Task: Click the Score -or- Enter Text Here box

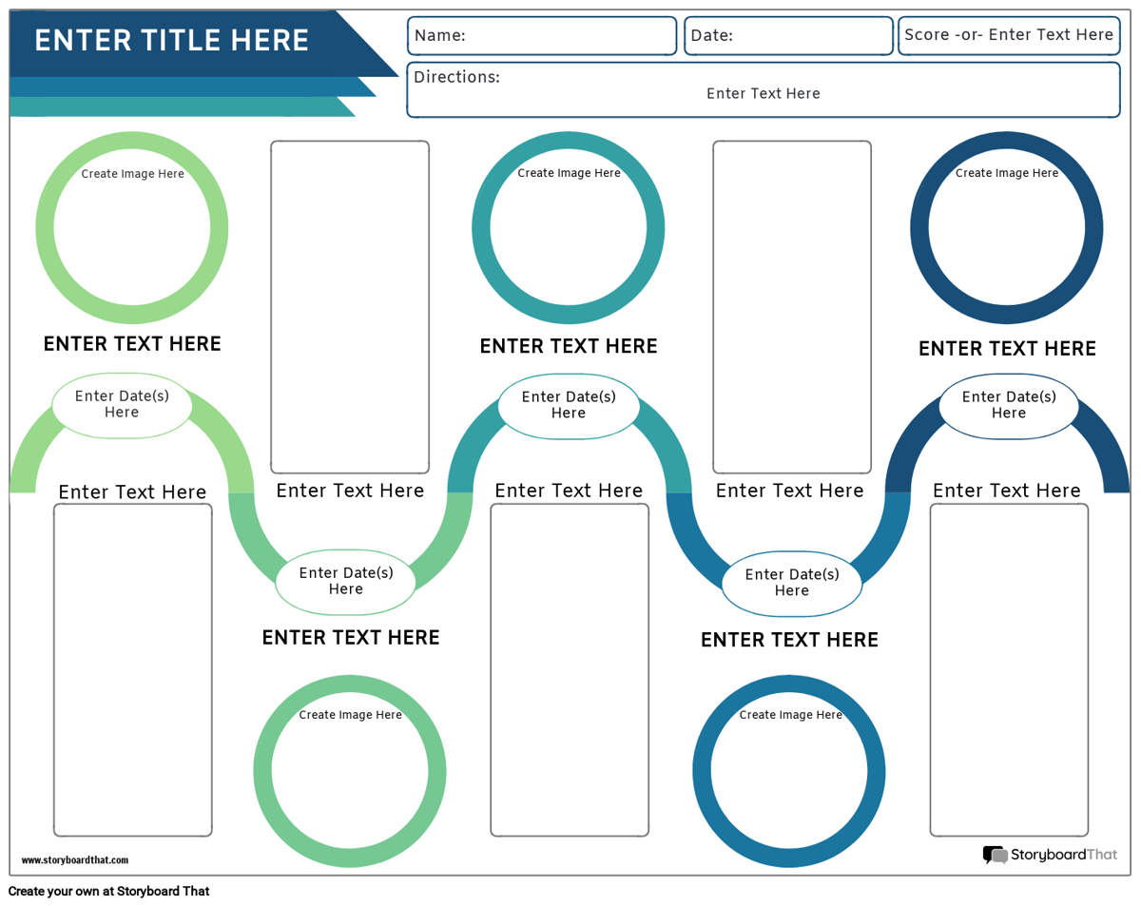Action: point(1009,36)
